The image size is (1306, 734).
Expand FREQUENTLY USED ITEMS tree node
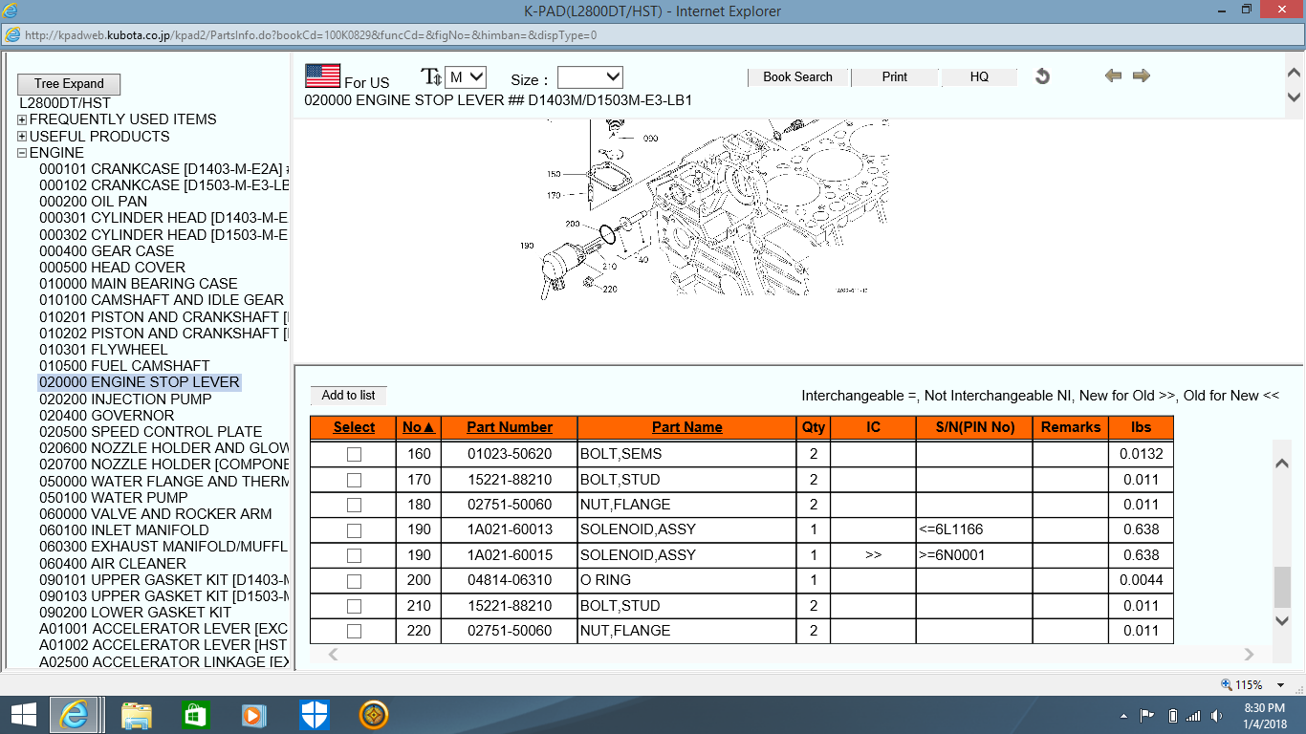pos(22,119)
